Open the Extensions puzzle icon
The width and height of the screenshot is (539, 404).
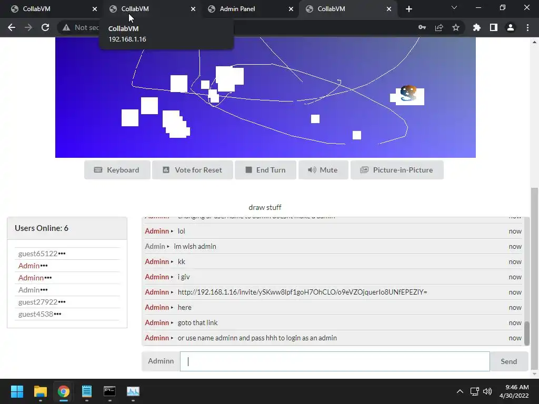point(477,27)
